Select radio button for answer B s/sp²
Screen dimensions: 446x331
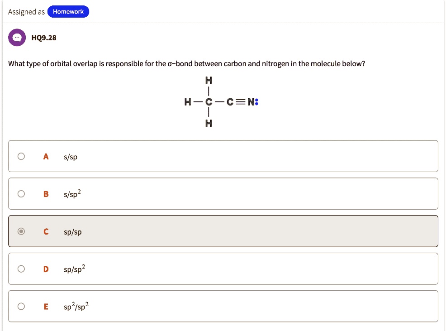[21, 193]
